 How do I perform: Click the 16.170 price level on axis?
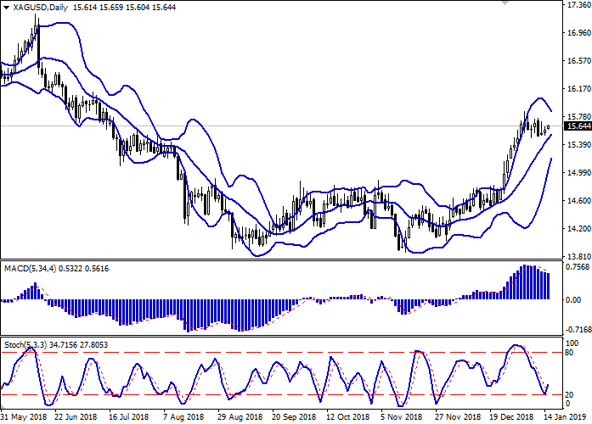pyautogui.click(x=578, y=88)
